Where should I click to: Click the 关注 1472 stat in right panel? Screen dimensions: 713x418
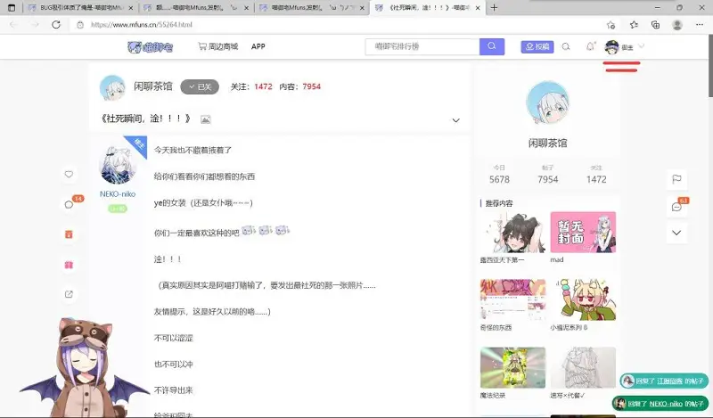[x=596, y=175]
